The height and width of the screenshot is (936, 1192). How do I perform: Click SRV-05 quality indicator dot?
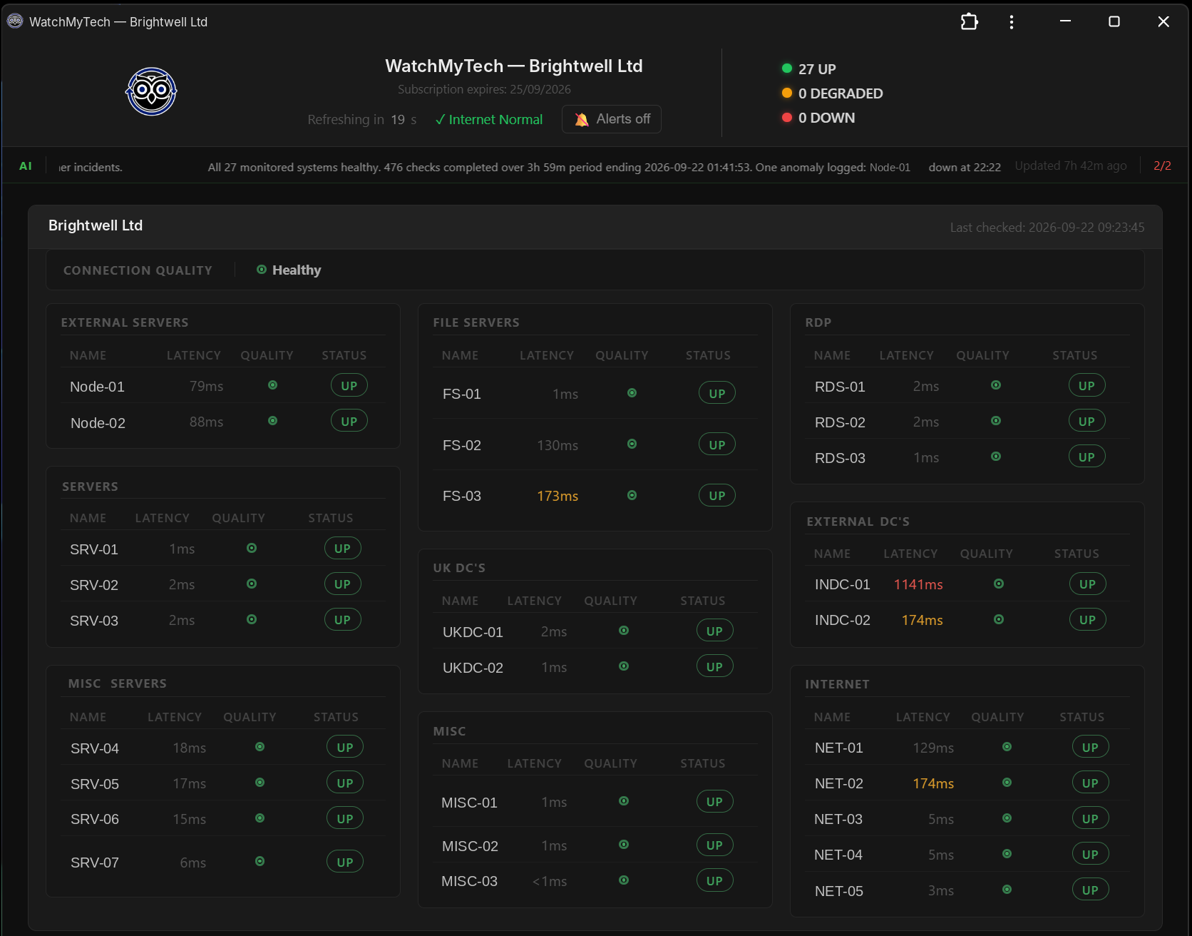(x=260, y=783)
